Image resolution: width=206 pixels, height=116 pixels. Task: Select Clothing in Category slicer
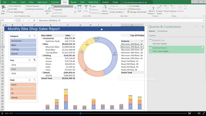pyautogui.click(x=23, y=49)
